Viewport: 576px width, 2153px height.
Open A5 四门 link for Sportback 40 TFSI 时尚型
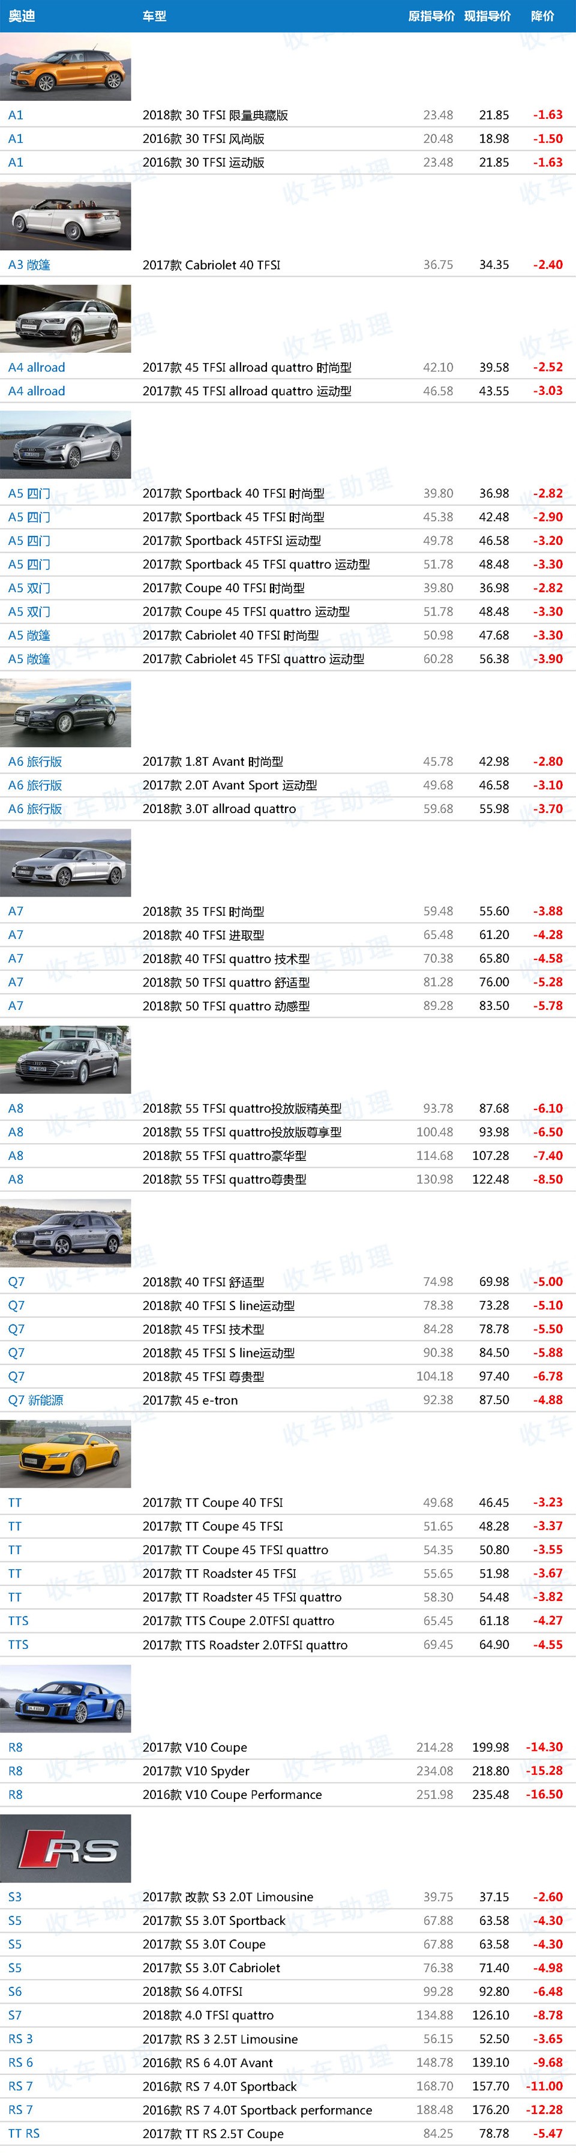coord(29,494)
